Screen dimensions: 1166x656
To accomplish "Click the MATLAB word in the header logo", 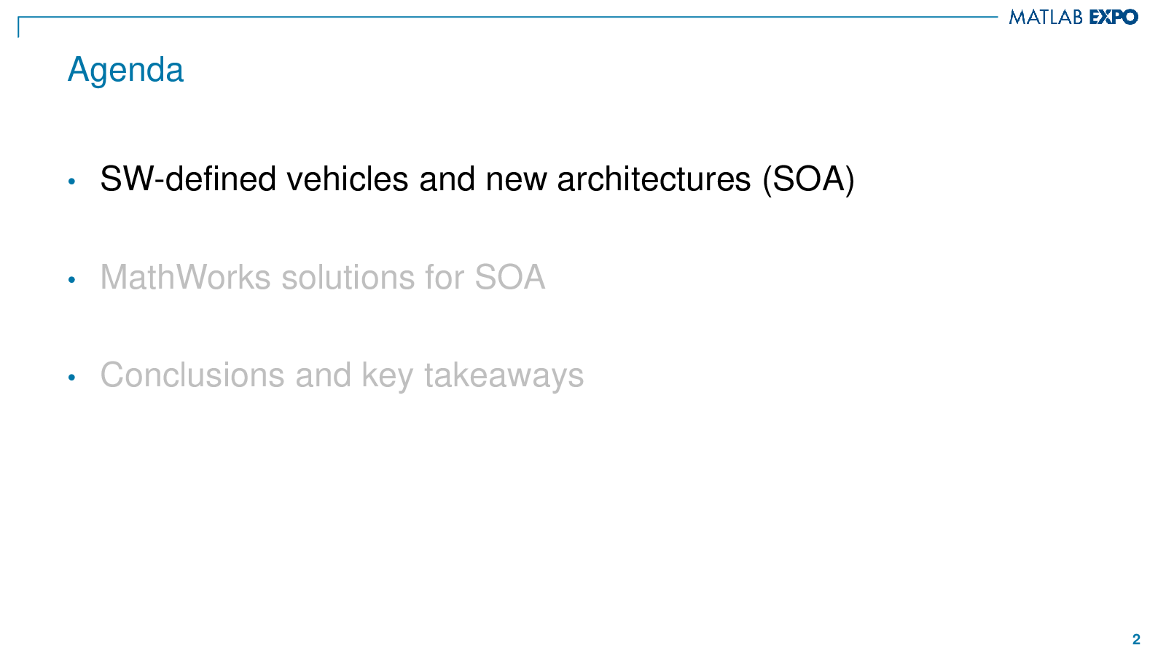I will click(1046, 17).
